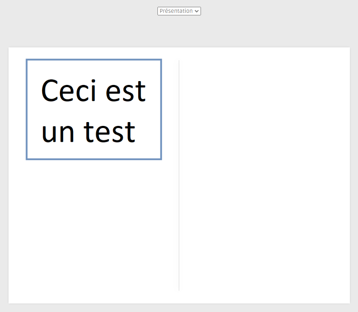Click the word "test" in the text box
The width and height of the screenshot is (358, 312).
tap(109, 132)
